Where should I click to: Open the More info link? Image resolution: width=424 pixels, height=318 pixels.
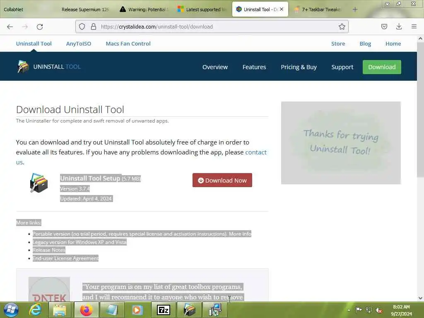240,234
